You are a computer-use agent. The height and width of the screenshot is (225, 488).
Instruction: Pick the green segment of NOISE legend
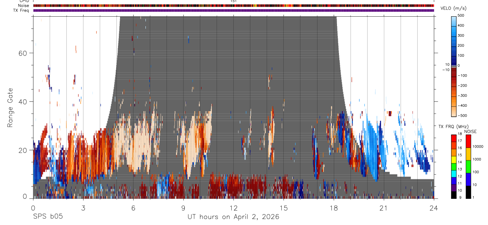click(x=469, y=166)
